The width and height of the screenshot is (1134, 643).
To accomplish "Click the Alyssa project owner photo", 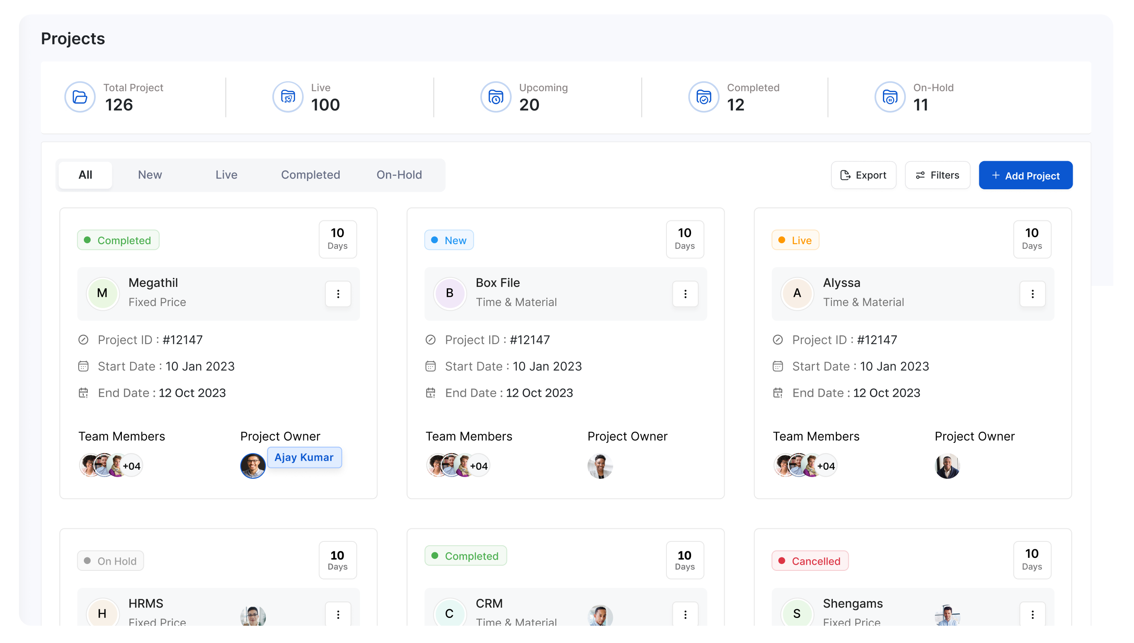I will coord(947,466).
